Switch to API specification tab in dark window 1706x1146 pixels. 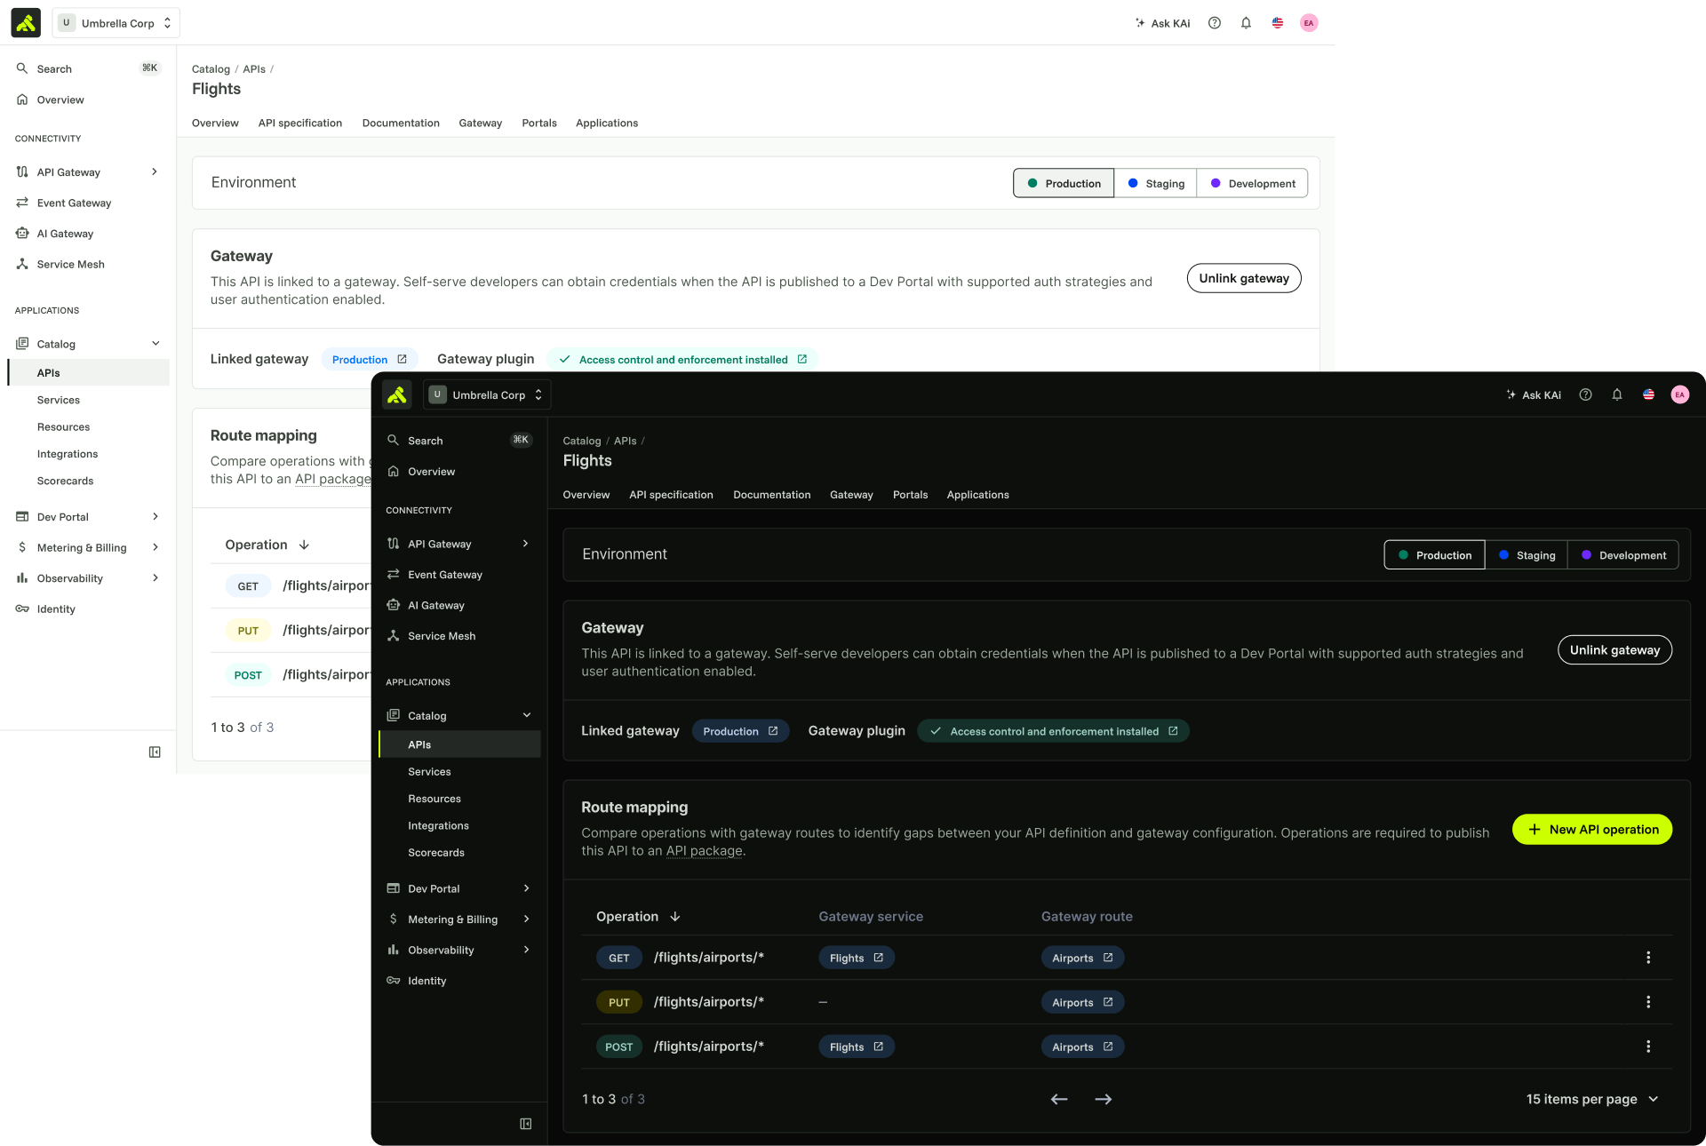point(671,495)
